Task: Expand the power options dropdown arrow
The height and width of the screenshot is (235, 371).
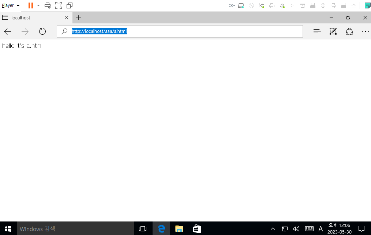Action: click(38, 5)
